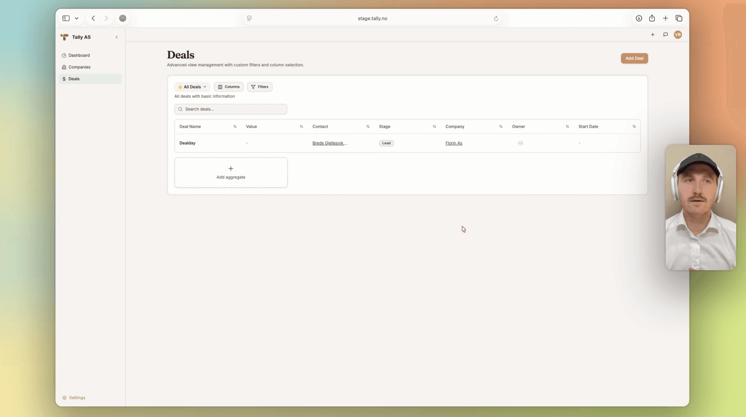
Task: Click the Deals page heading
Action: [181, 55]
